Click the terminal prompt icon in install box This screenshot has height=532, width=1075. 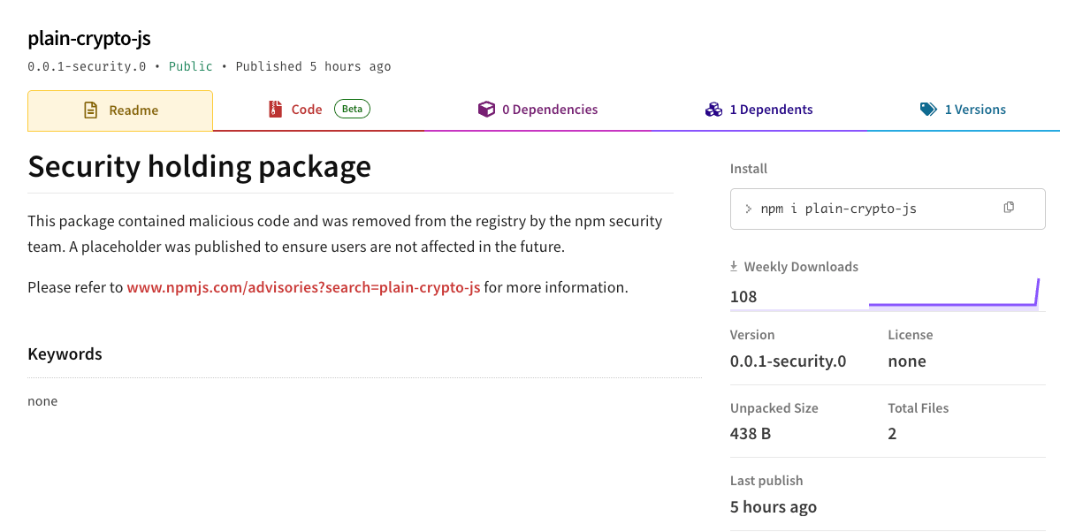click(750, 209)
